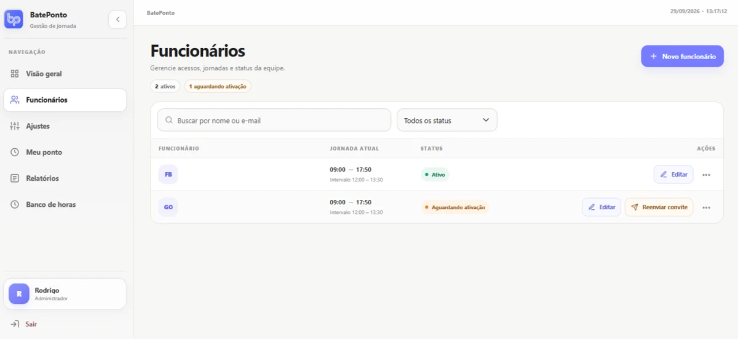Viewport: 738px width, 339px height.
Task: Open Meu ponto in the sidebar
Action: pos(65,152)
